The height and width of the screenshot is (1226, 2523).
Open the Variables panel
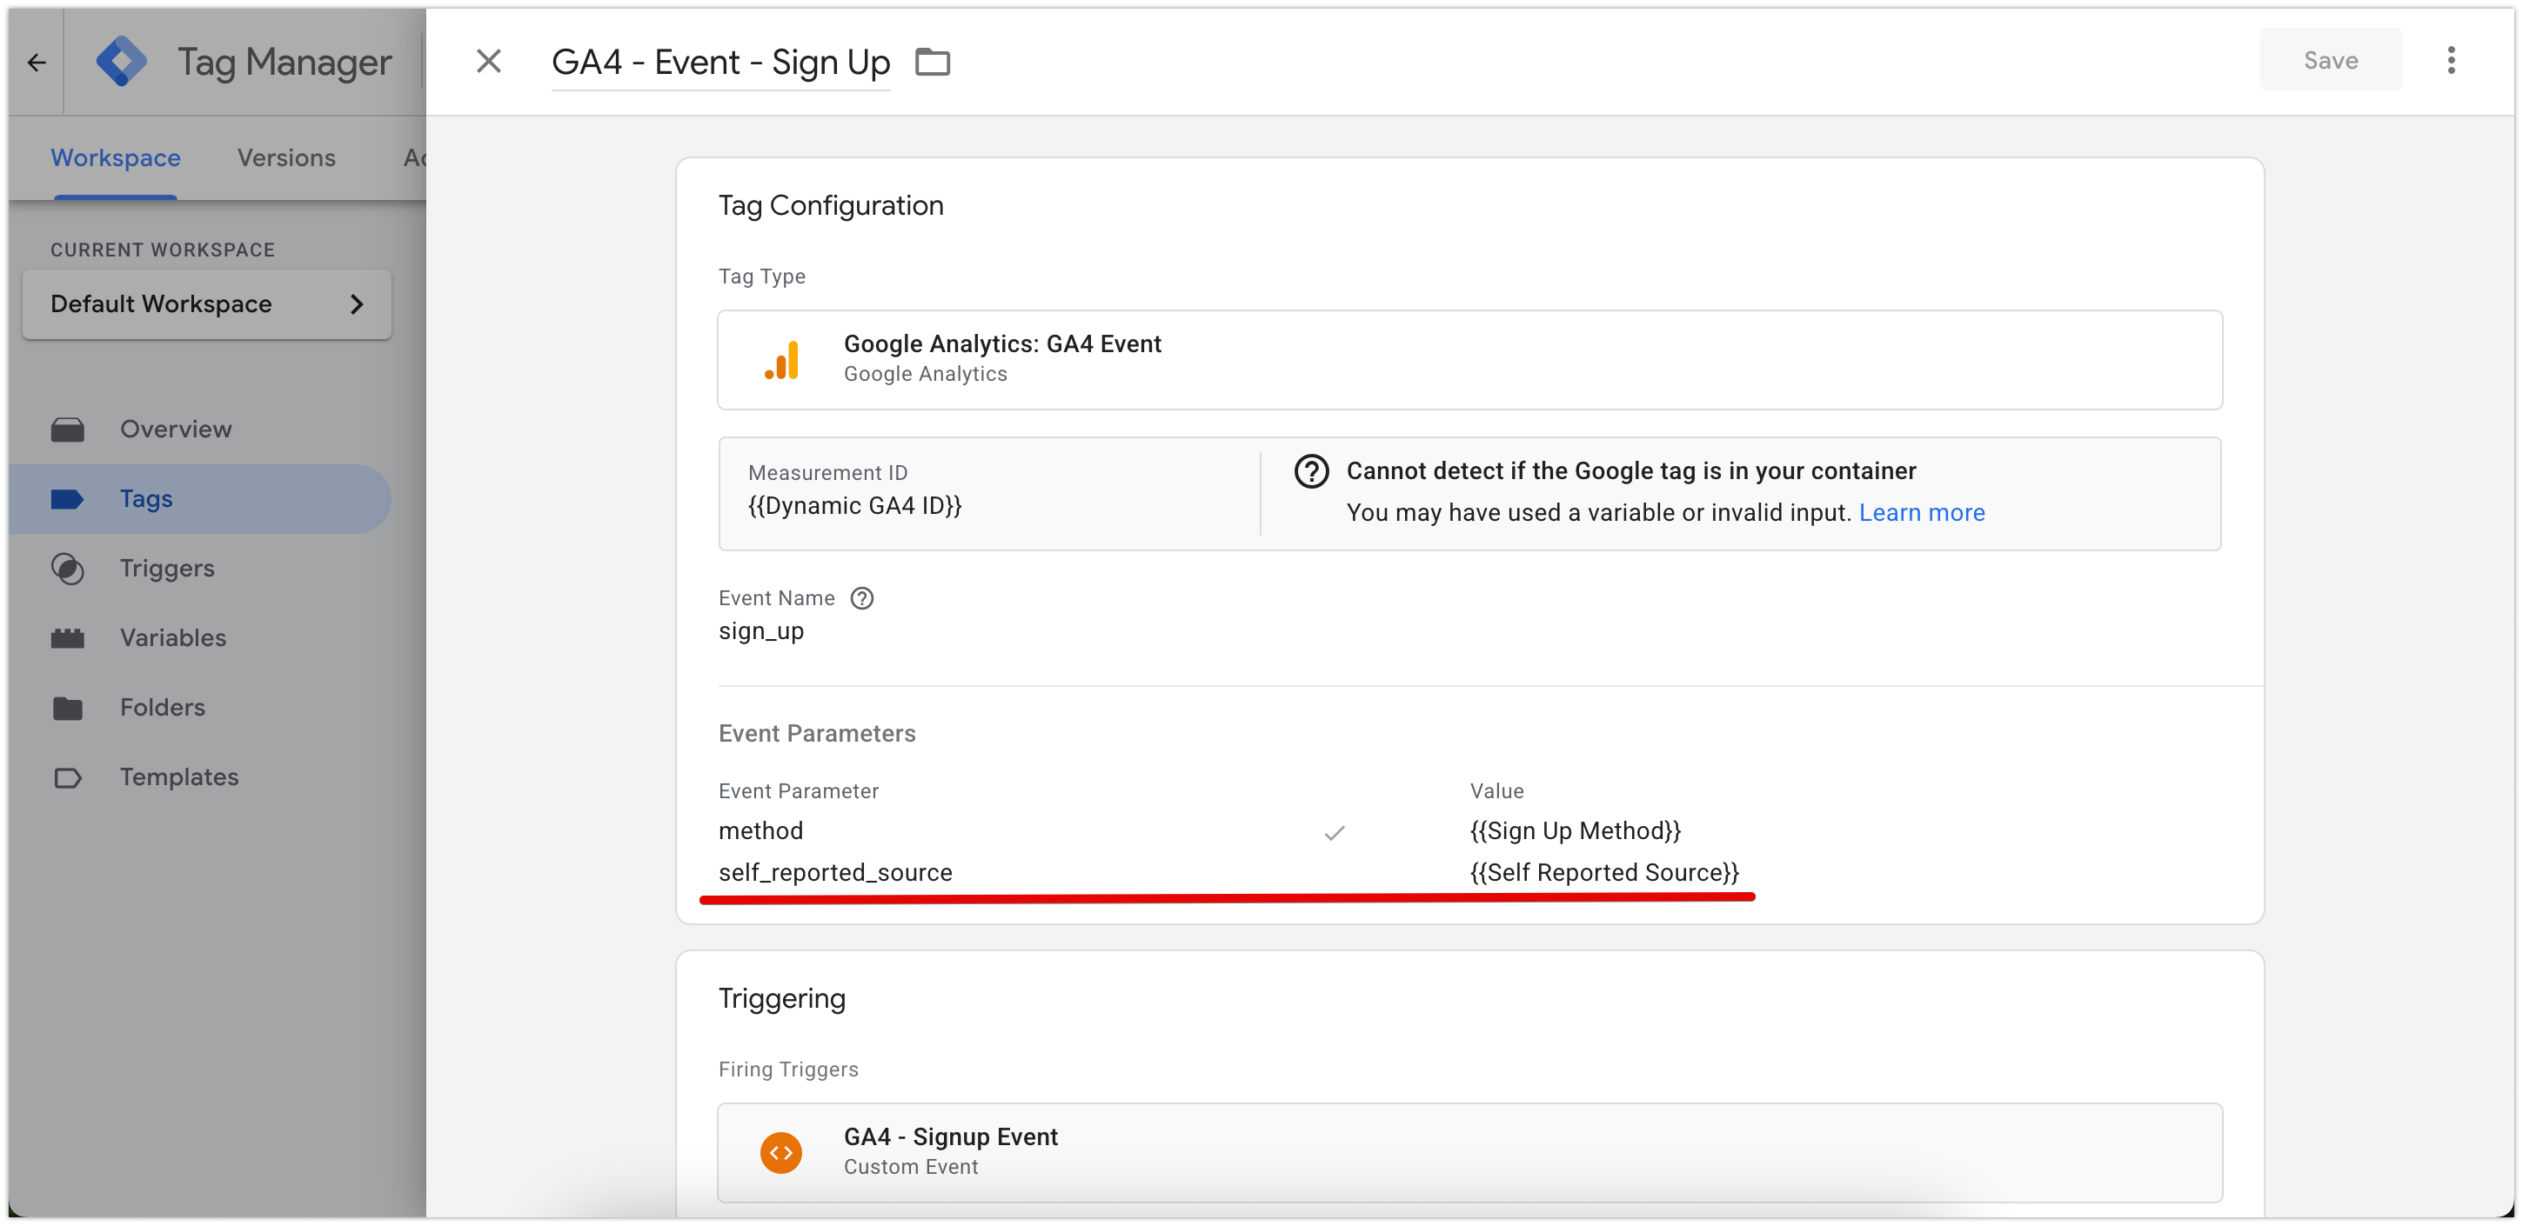[x=172, y=636]
